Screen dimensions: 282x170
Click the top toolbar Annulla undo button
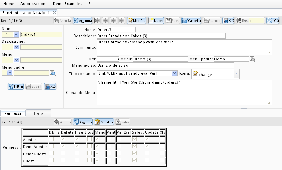coord(62,20)
